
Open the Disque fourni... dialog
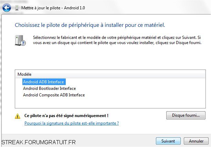(x=186, y=115)
